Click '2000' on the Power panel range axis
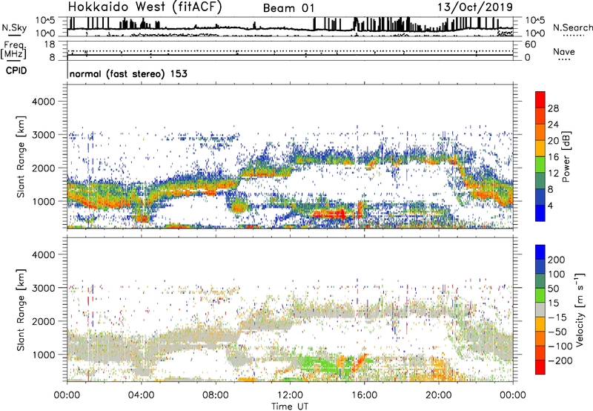Viewport: 593px width, 411px height. pos(44,168)
